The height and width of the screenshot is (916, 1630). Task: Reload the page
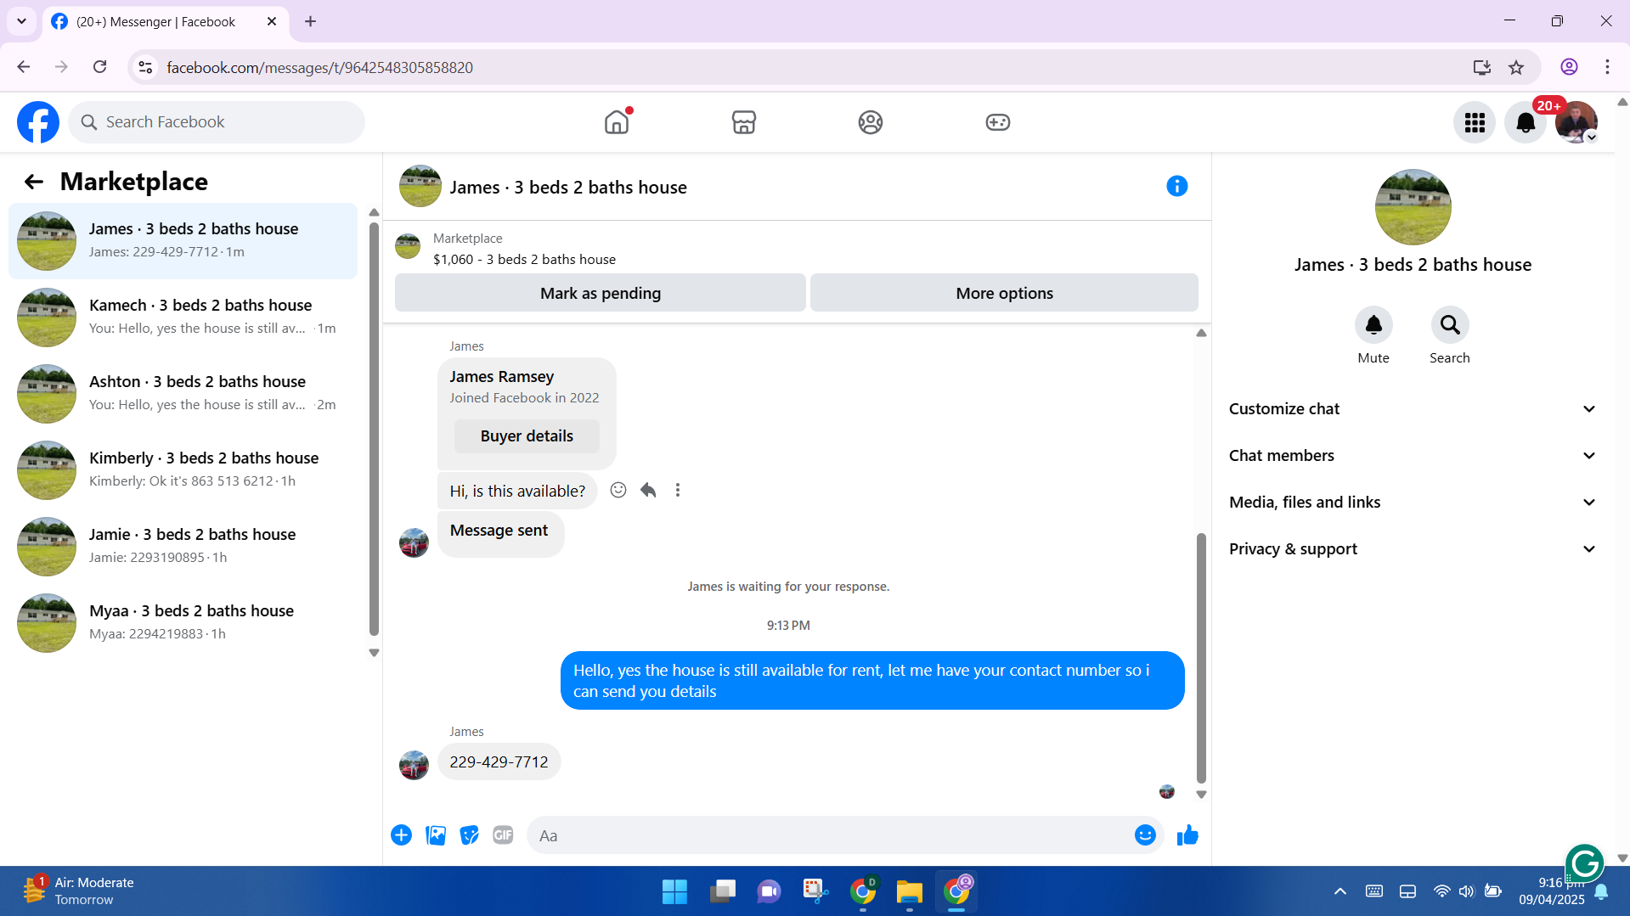[100, 67]
